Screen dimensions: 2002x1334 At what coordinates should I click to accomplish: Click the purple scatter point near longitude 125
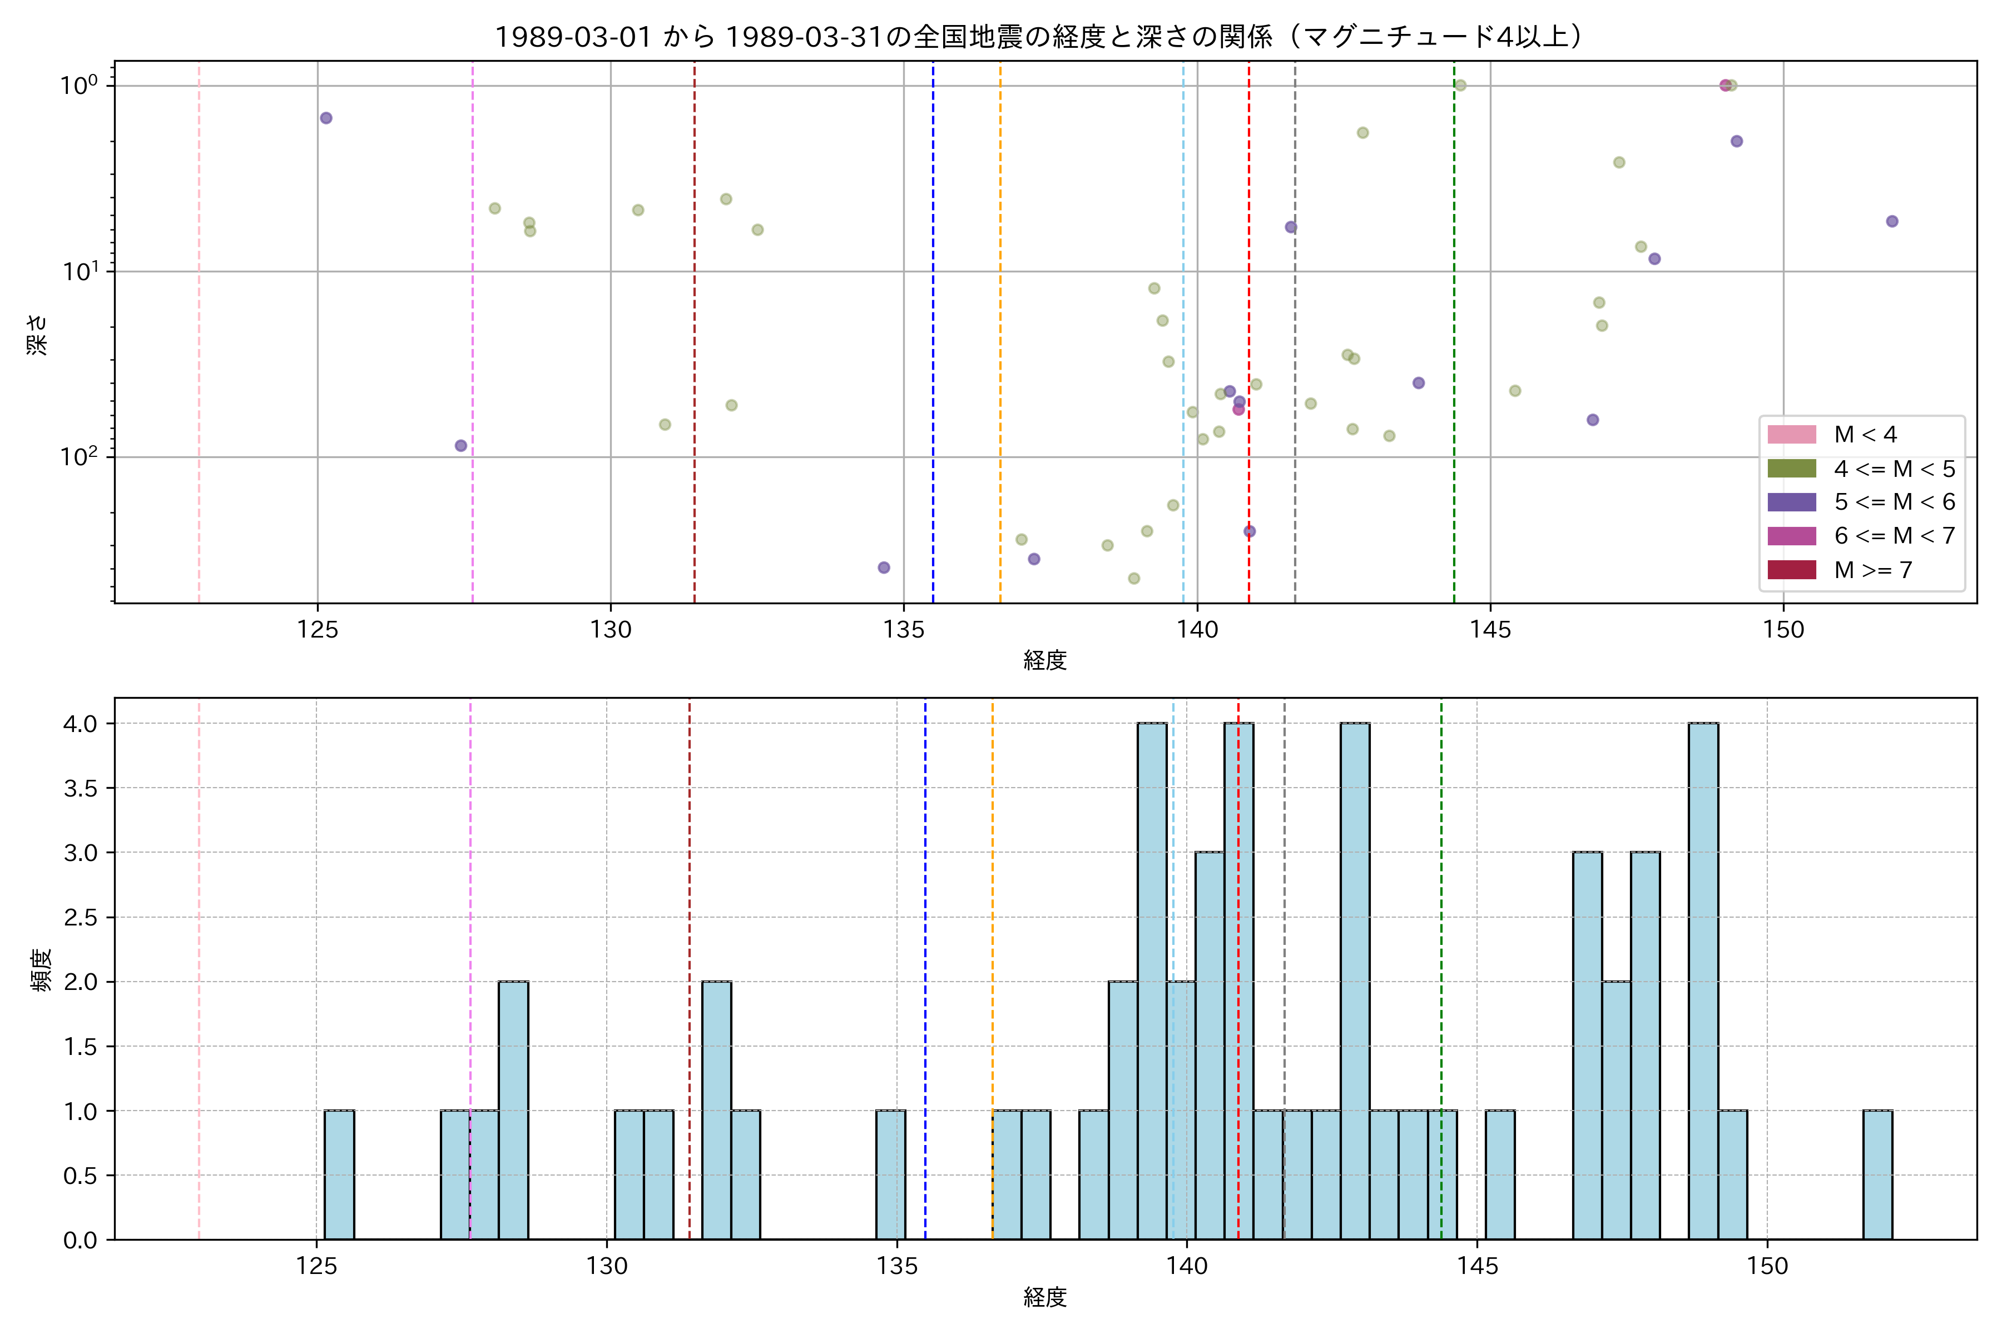tap(326, 118)
